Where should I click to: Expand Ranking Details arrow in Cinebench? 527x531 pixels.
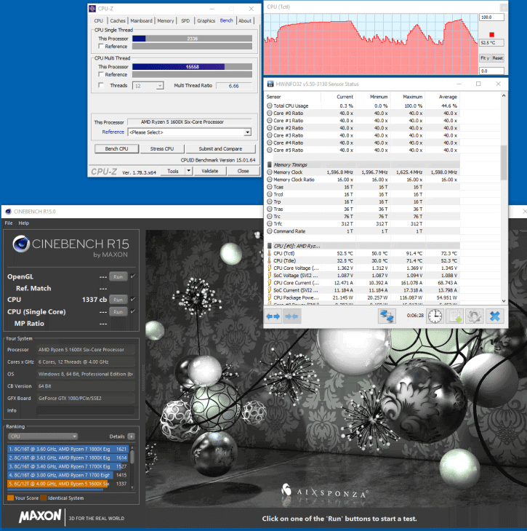point(132,436)
